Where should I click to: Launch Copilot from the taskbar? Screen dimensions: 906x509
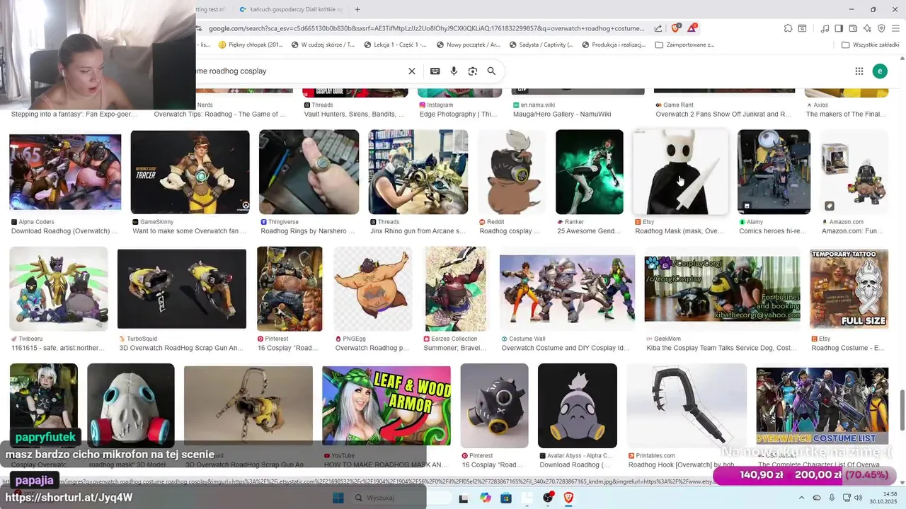pyautogui.click(x=485, y=498)
